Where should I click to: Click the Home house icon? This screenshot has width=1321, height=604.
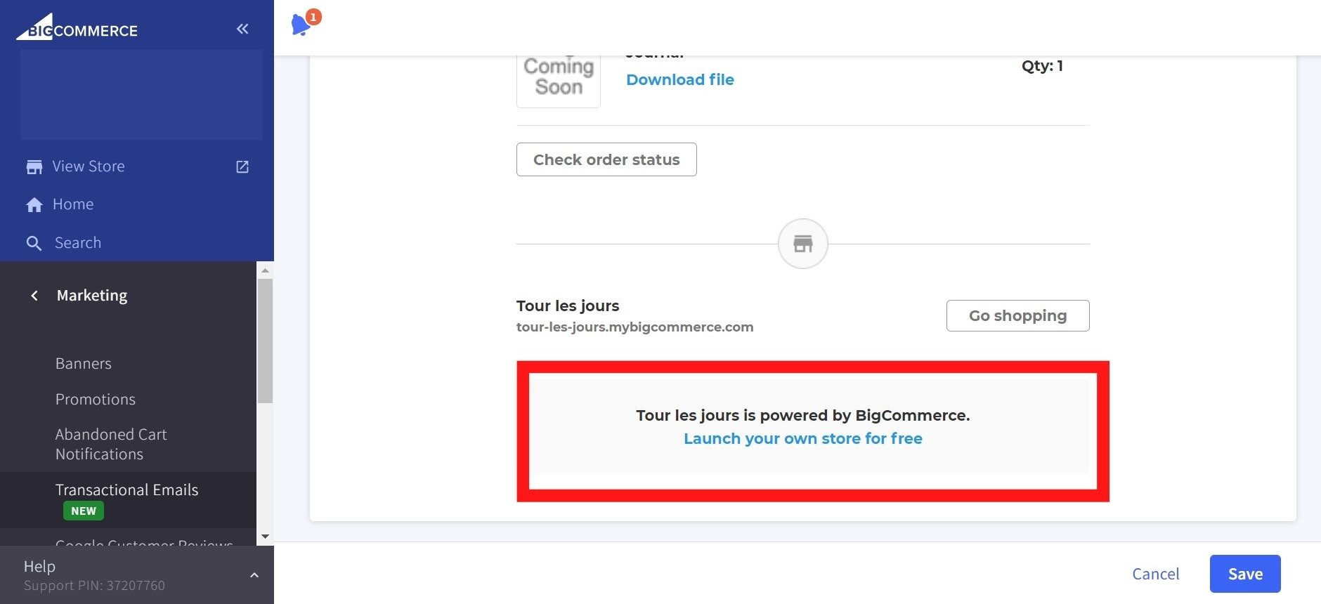(34, 205)
